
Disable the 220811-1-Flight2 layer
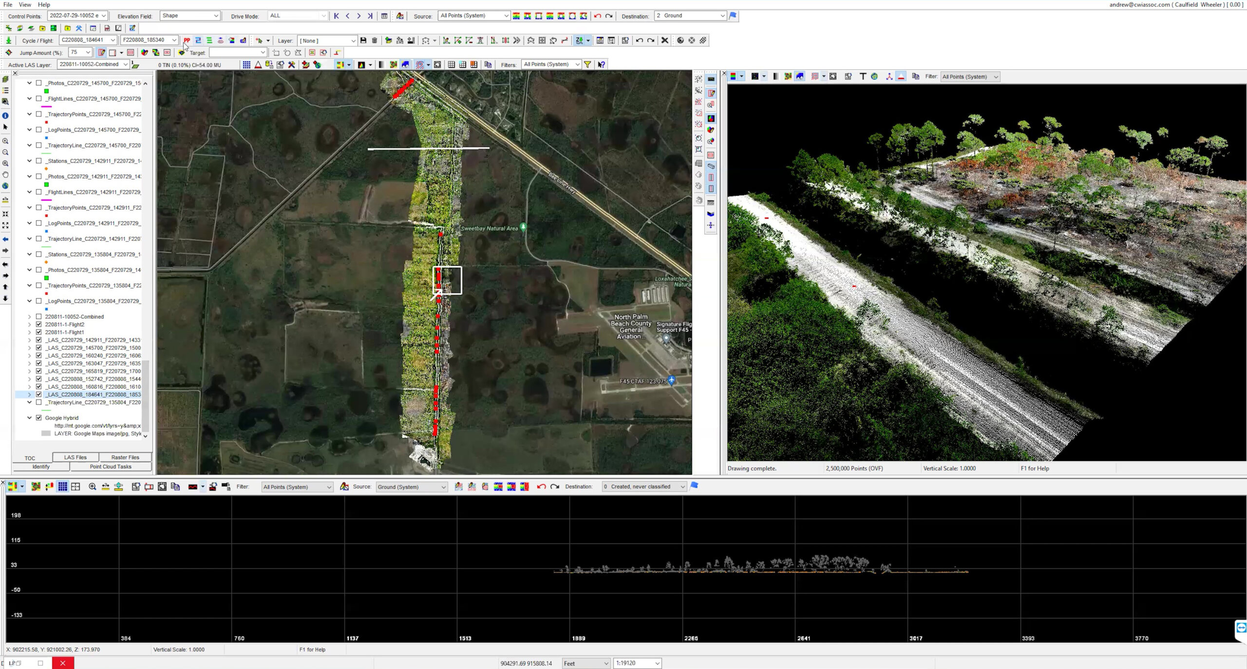tap(38, 324)
